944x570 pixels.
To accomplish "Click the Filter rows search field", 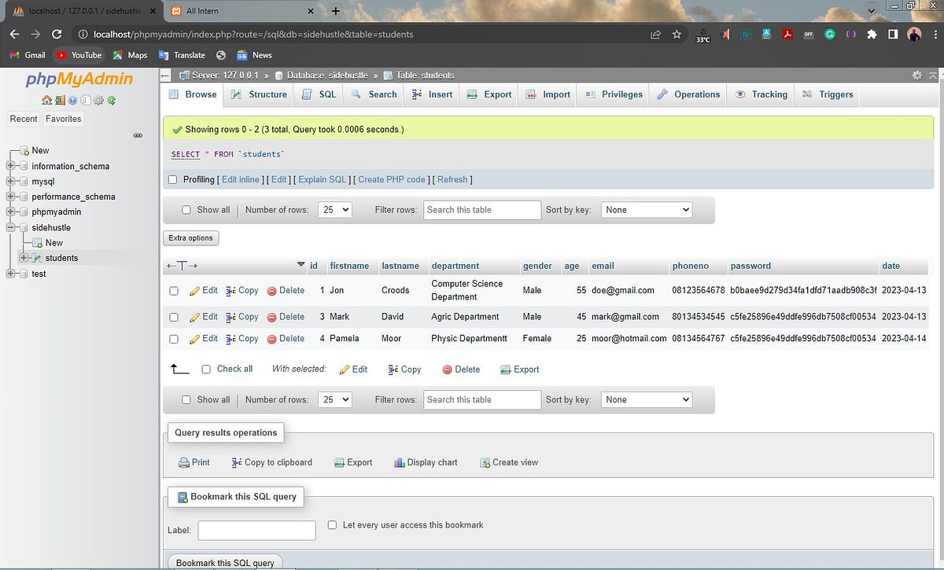I will [x=481, y=209].
